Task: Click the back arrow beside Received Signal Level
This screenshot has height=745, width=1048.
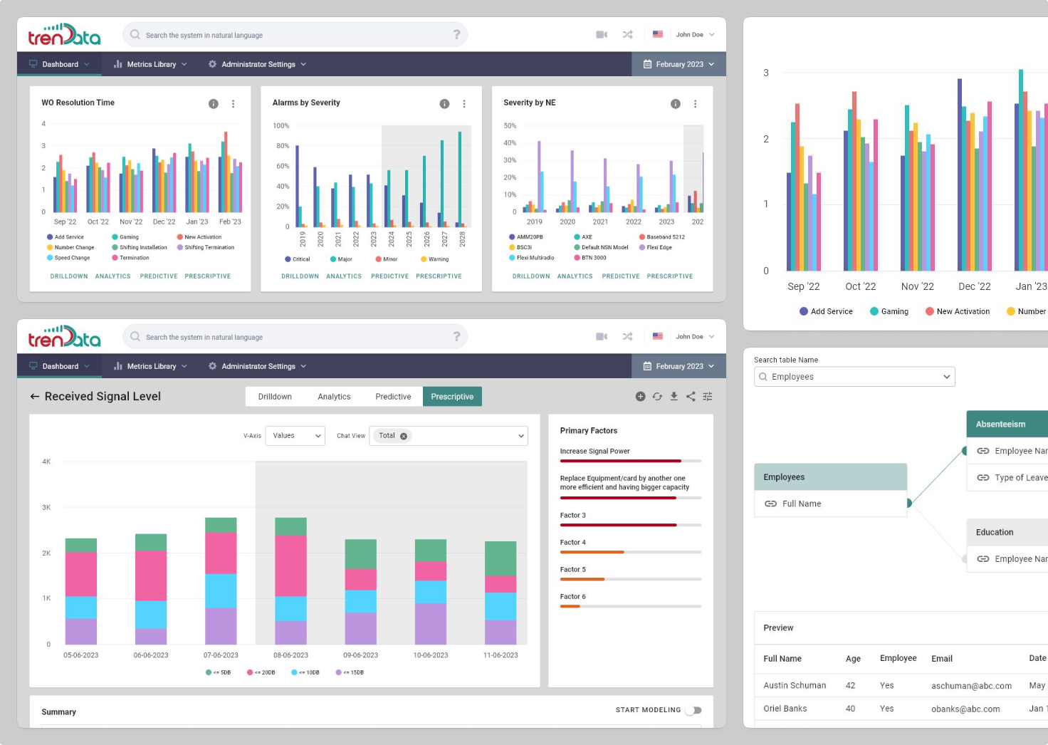Action: (34, 397)
